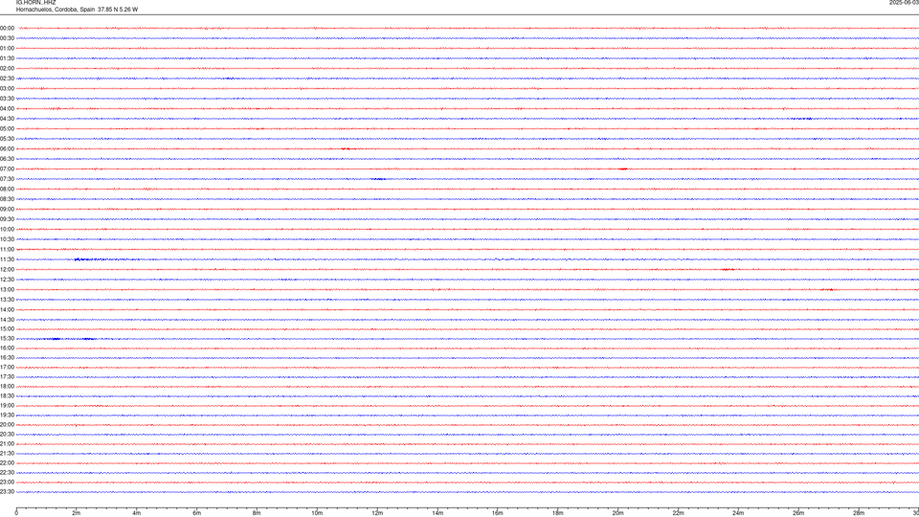Click the "12:30" trace label
This screenshot has height=517, width=919.
(x=7, y=280)
